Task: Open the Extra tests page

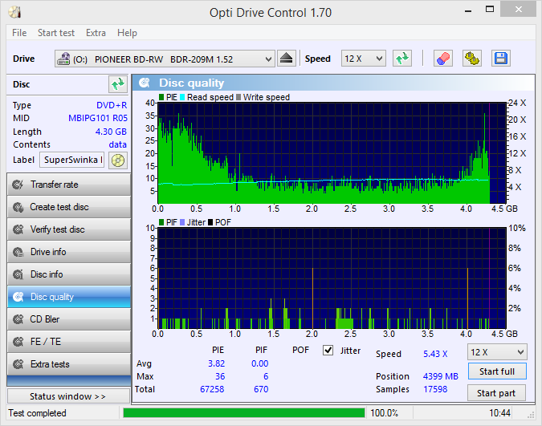Action: (69, 364)
